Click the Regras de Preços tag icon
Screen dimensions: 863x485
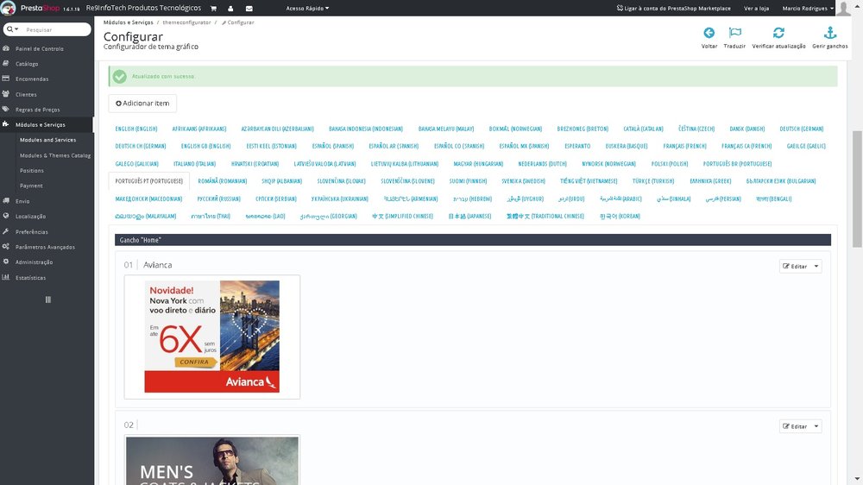pos(6,110)
